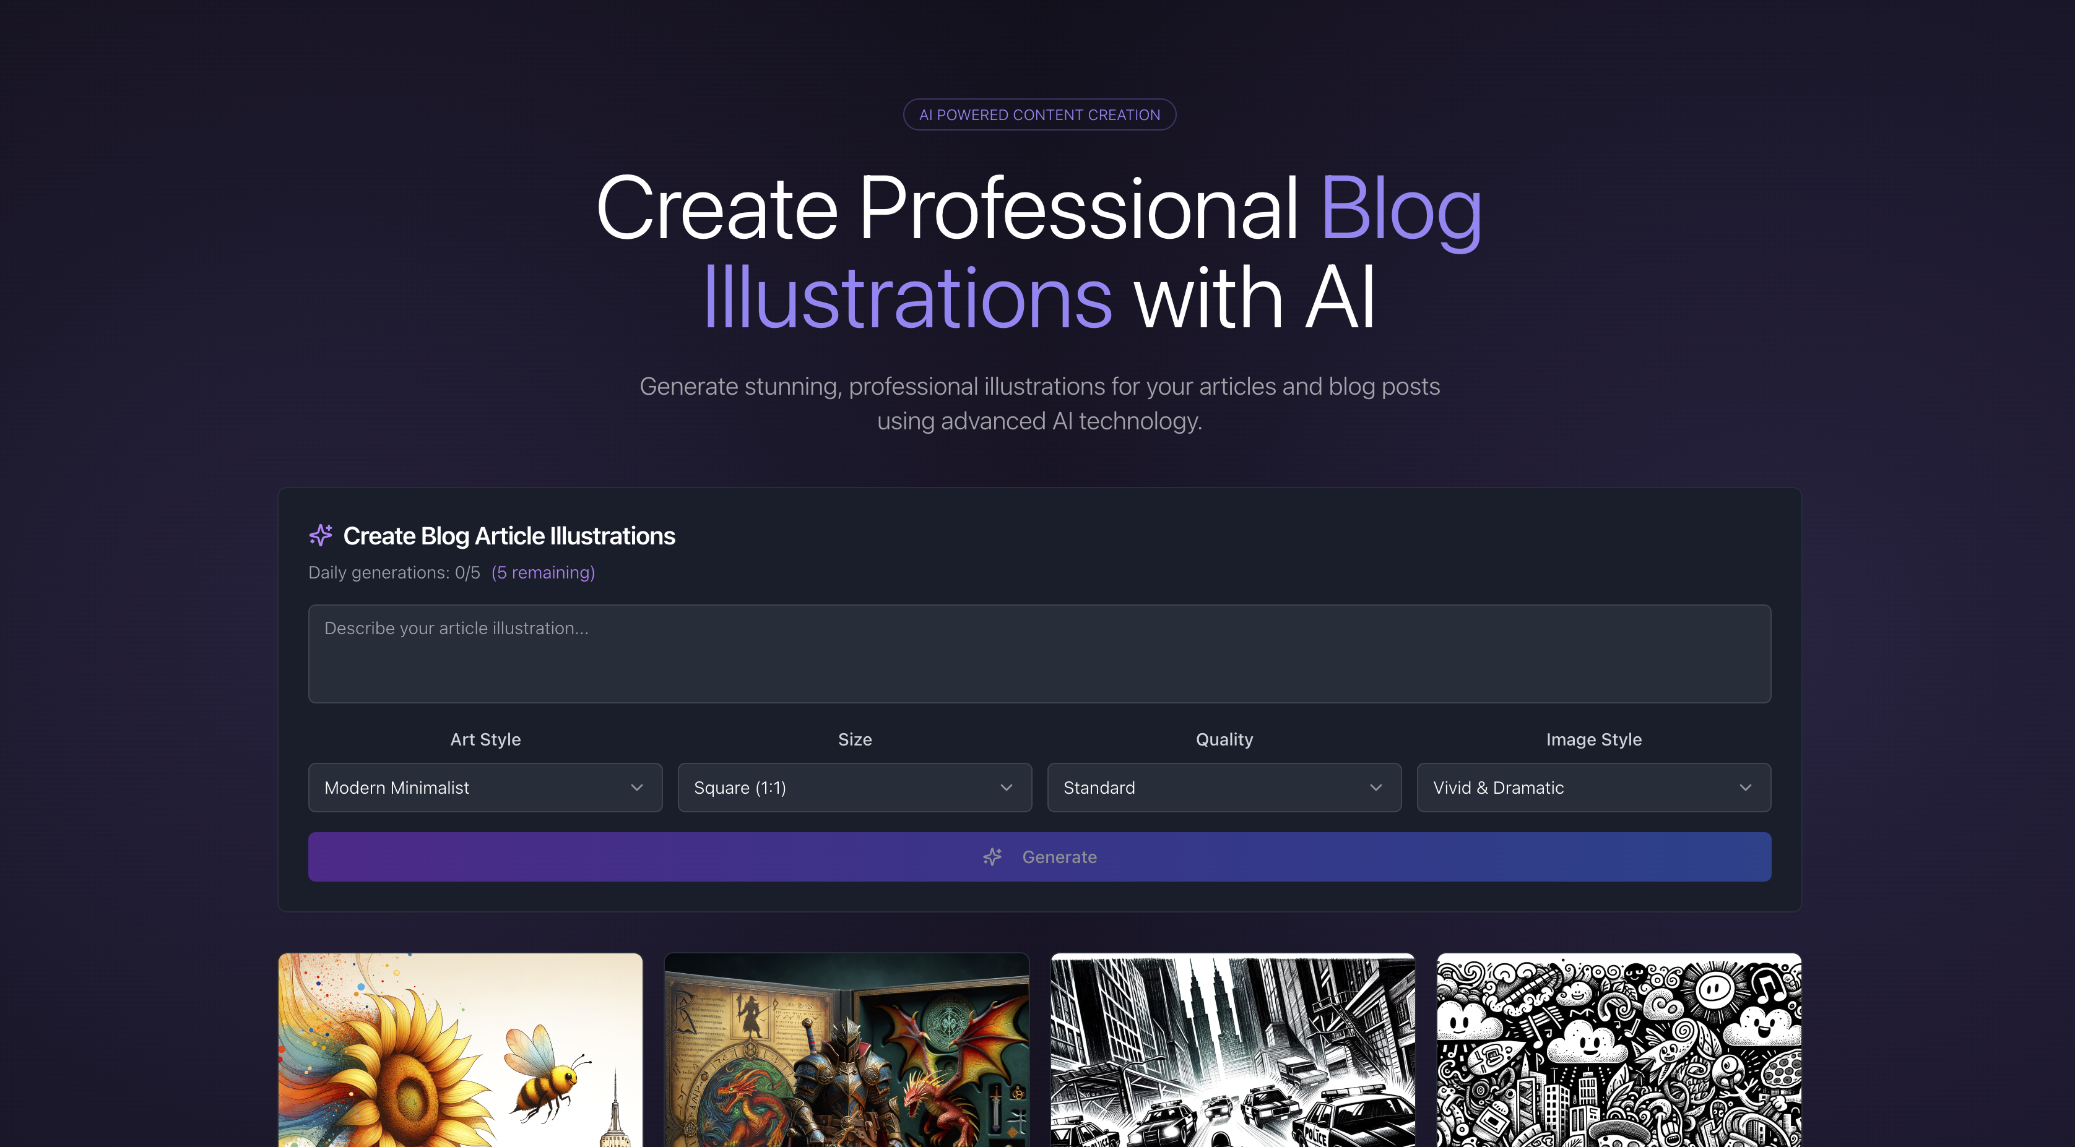This screenshot has width=2075, height=1147.
Task: Click the Size label
Action: pos(855,739)
